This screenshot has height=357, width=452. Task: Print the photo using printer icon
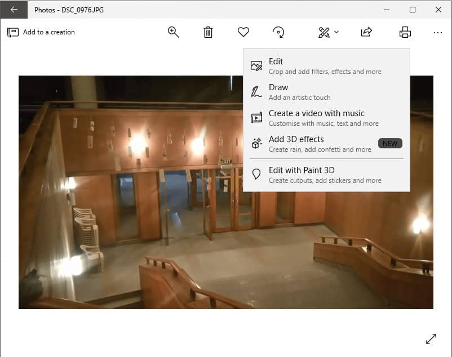(405, 32)
